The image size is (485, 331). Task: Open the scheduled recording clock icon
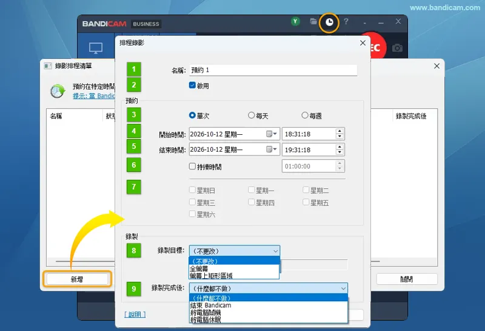tap(329, 22)
